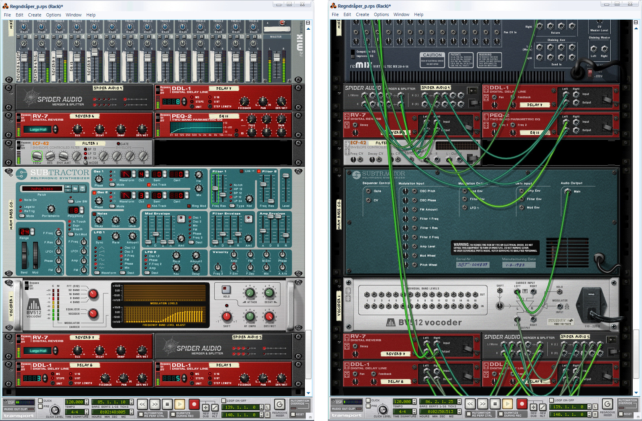This screenshot has height=421, width=642.
Task: Click Record in right window transport
Action: (522, 404)
